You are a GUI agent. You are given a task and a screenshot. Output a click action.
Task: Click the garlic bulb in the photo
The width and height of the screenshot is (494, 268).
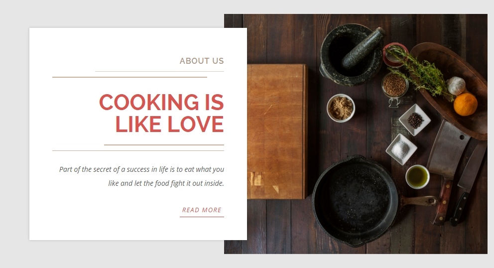(456, 86)
